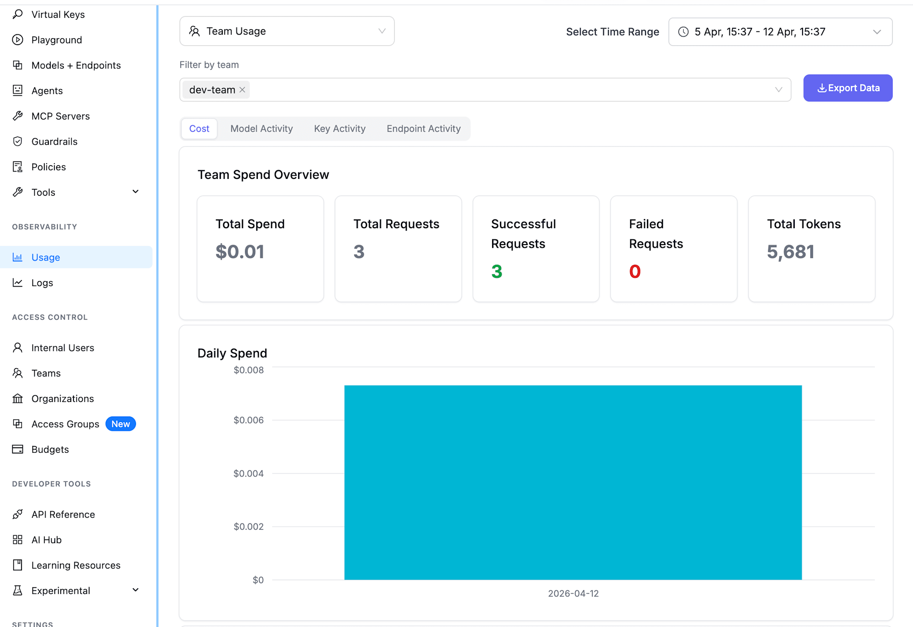Click the MCP Servers wrench icon

(18, 116)
